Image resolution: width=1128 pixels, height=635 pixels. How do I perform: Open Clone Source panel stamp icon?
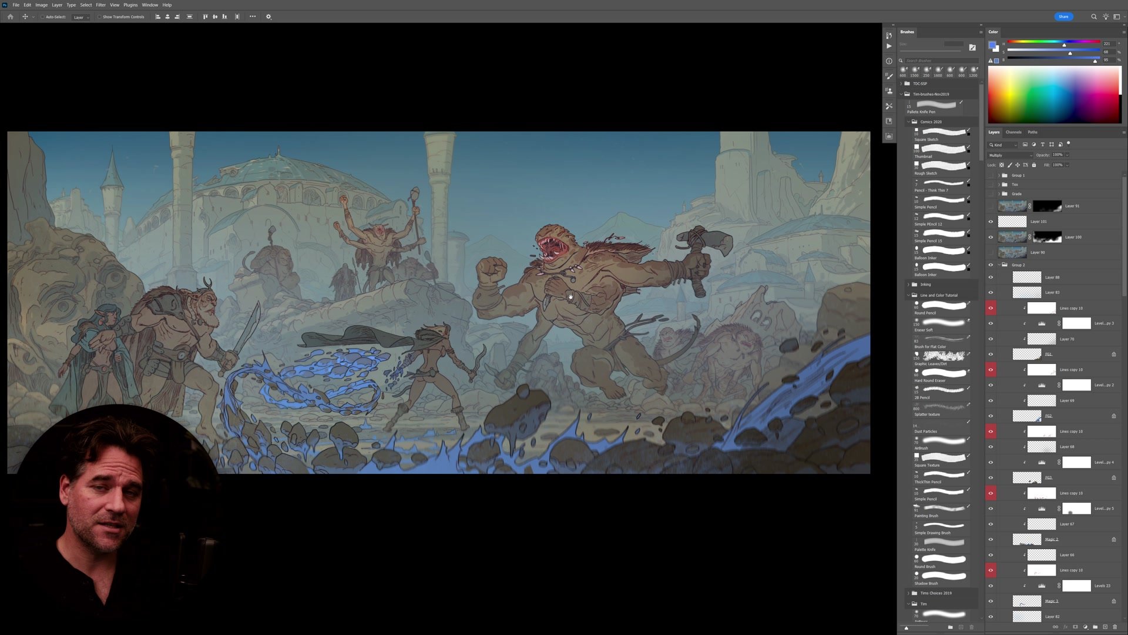[x=889, y=91]
